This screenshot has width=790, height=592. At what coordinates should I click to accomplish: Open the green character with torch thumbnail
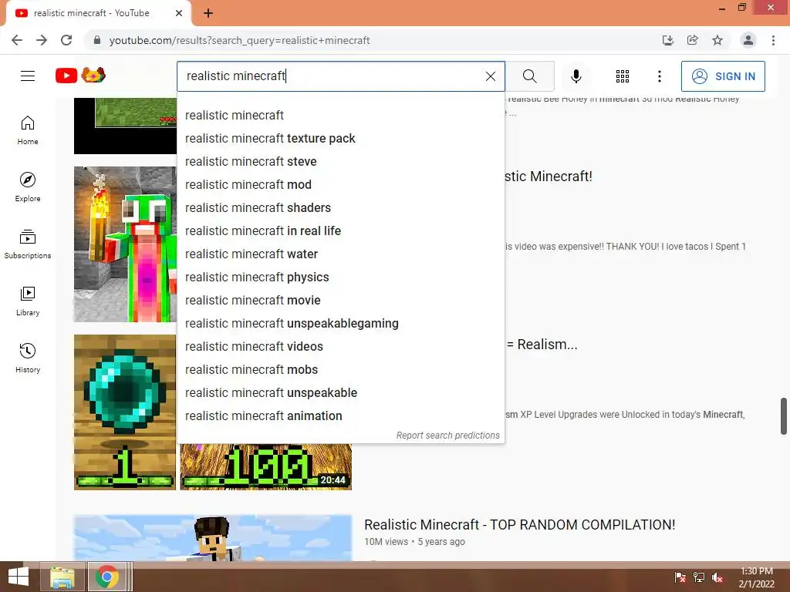point(125,244)
